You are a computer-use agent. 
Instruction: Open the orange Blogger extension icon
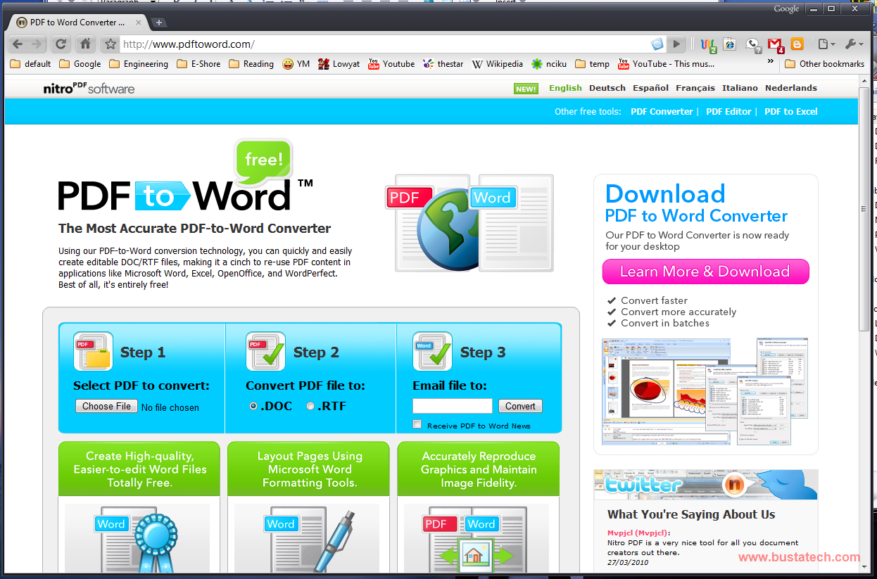(797, 44)
